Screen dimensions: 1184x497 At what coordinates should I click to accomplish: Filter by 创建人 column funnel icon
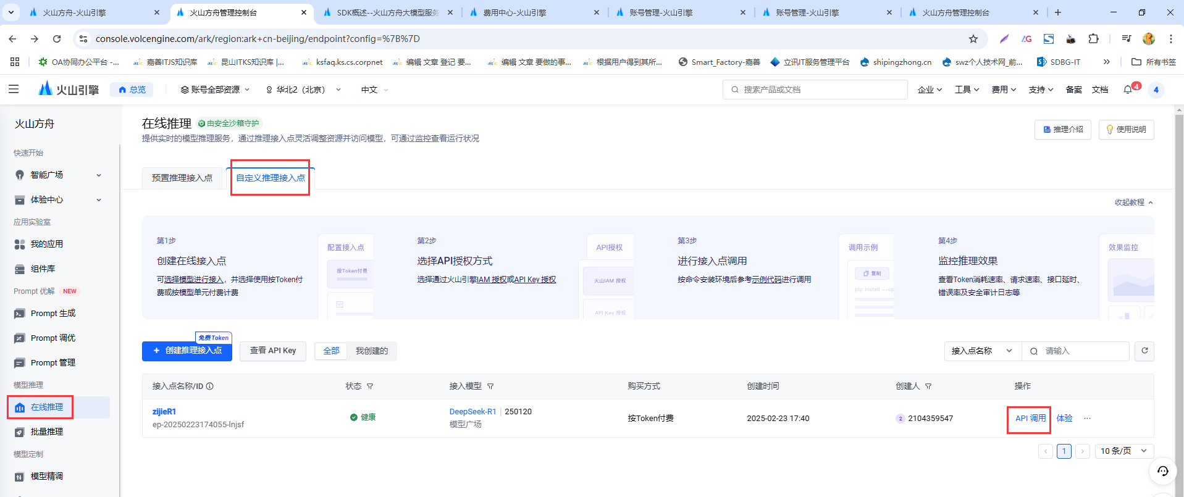(x=928, y=386)
